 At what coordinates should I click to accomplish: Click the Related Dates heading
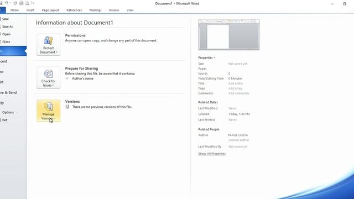click(208, 102)
